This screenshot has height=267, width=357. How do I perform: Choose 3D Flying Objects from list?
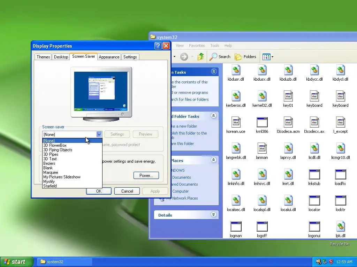[x=72, y=150]
